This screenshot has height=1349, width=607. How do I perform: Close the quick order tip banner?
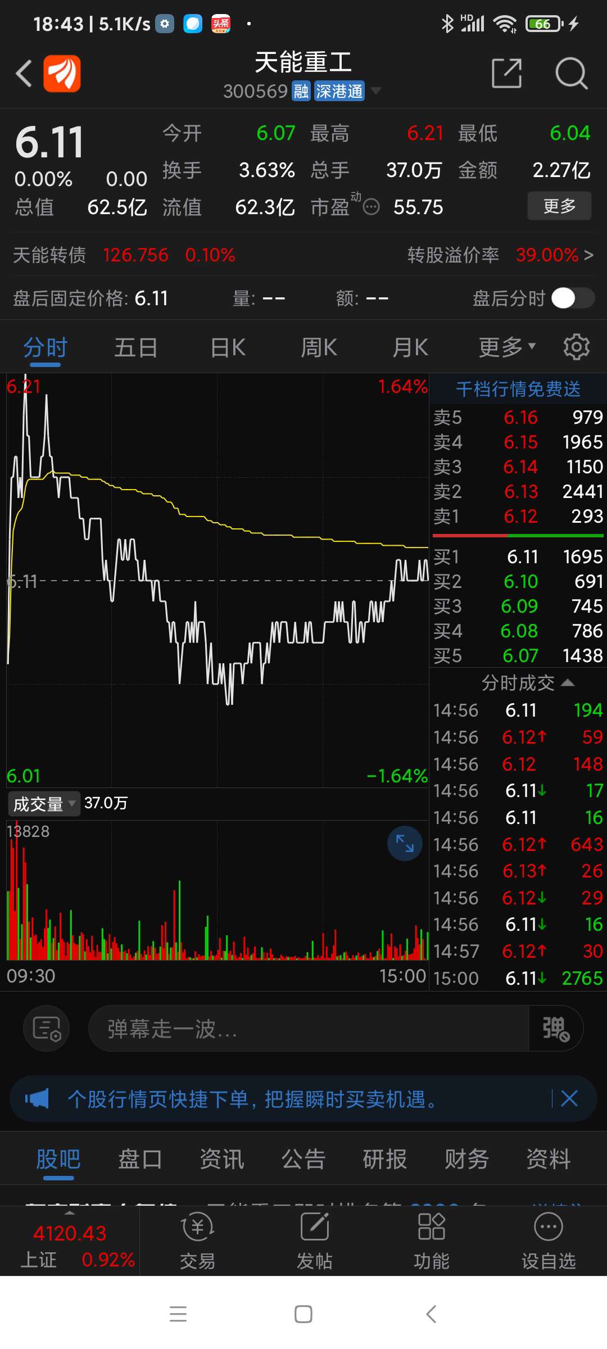pos(569,1098)
